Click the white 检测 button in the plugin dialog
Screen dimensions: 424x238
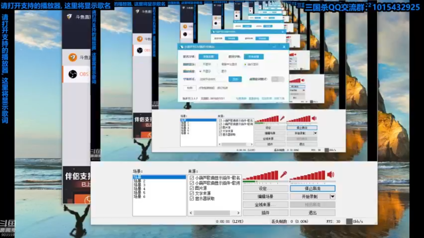190,88
